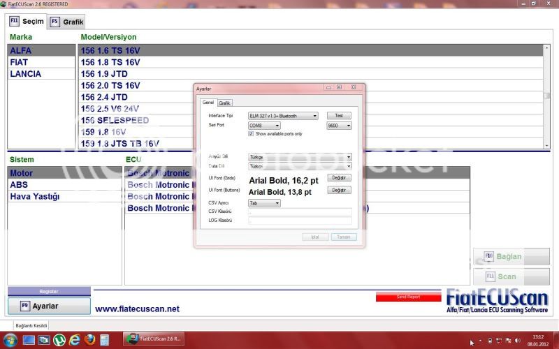
Task: Click the LOG Klasörü input field
Action: click(x=300, y=221)
